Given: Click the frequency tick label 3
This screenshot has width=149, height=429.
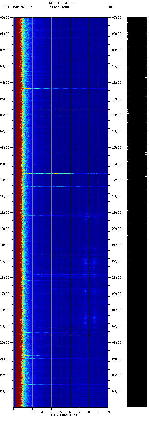Looking at the screenshot, I should pyautogui.click(x=42, y=412).
